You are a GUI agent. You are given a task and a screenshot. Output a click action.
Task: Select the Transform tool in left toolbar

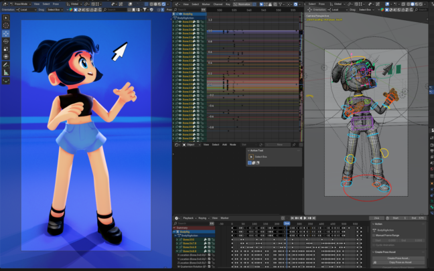6,56
